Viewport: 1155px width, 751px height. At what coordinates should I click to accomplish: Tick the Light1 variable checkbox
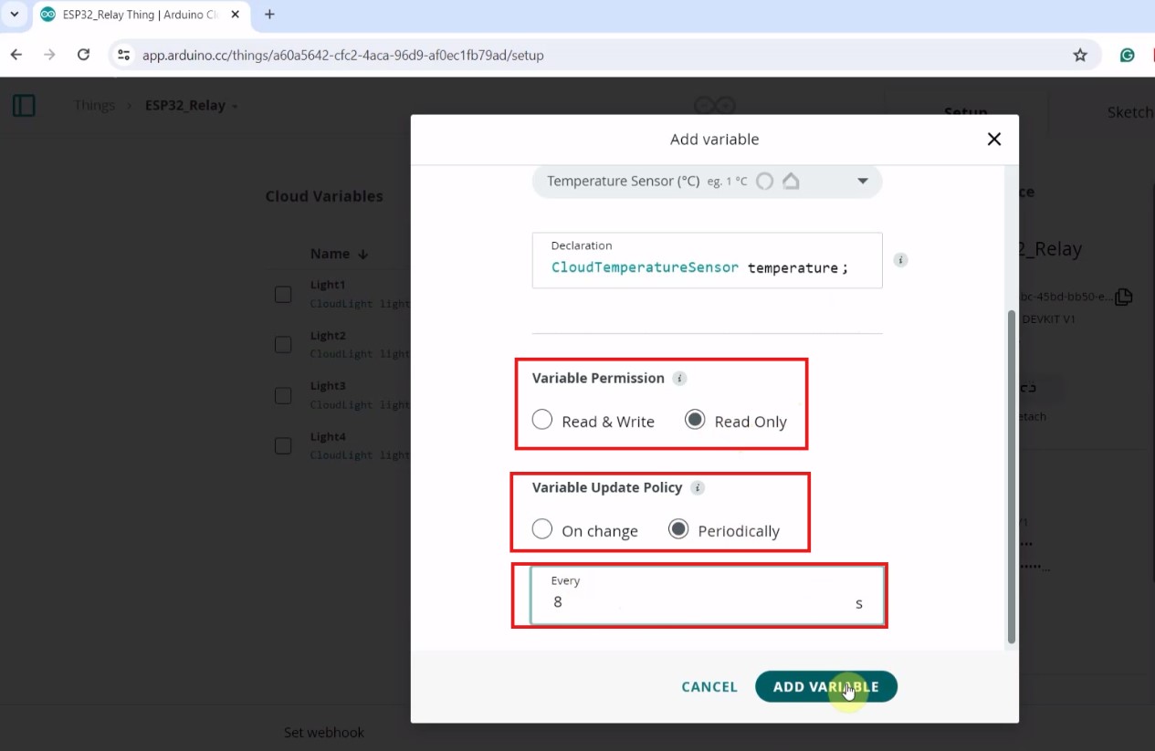(283, 294)
